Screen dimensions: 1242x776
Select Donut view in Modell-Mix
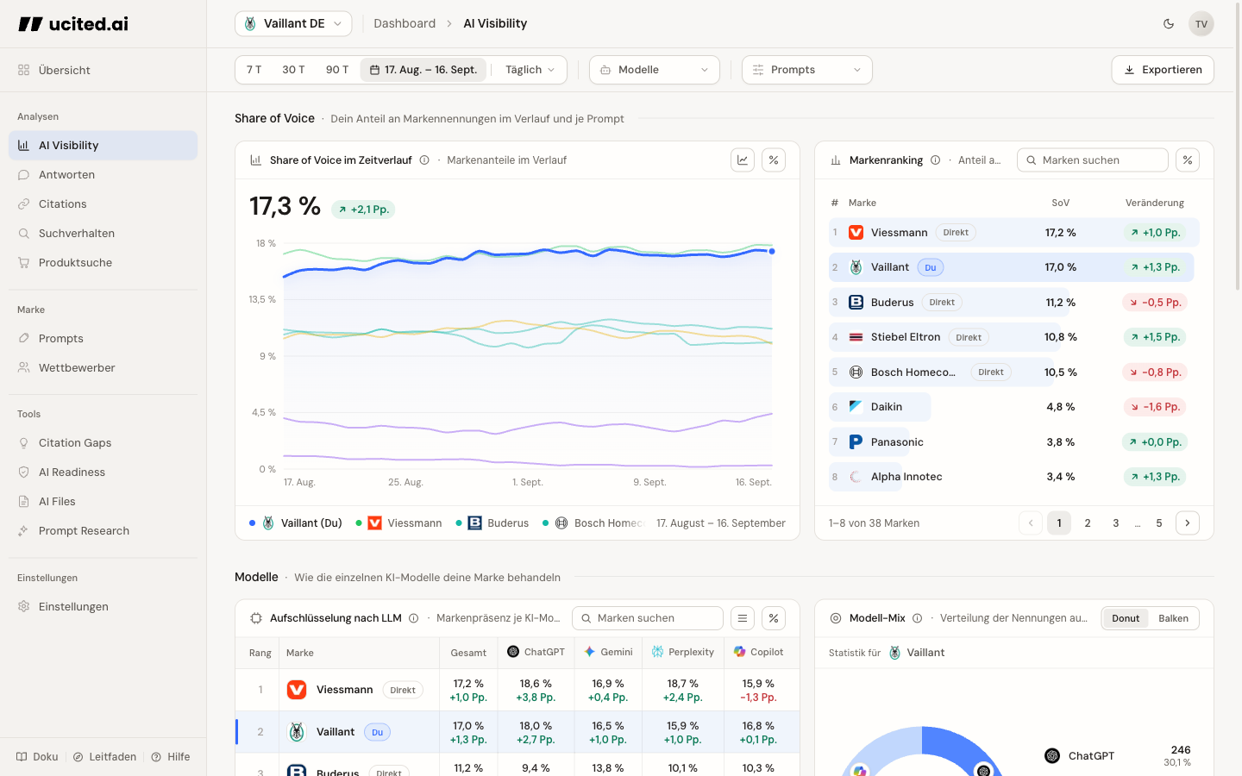coord(1126,618)
